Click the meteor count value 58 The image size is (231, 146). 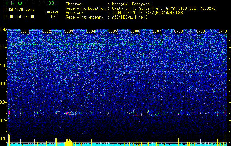click(53, 17)
